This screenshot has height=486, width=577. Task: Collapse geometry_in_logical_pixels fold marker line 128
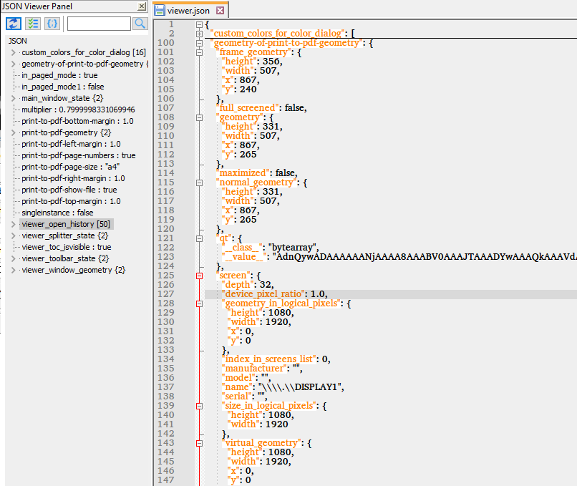(x=199, y=304)
